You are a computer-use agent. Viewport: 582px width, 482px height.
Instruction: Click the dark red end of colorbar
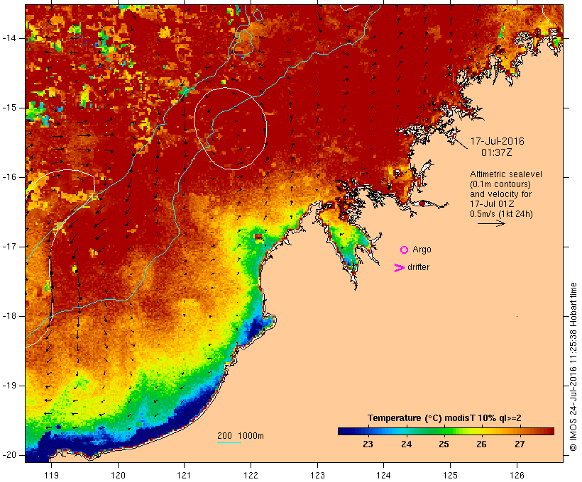tap(550, 431)
